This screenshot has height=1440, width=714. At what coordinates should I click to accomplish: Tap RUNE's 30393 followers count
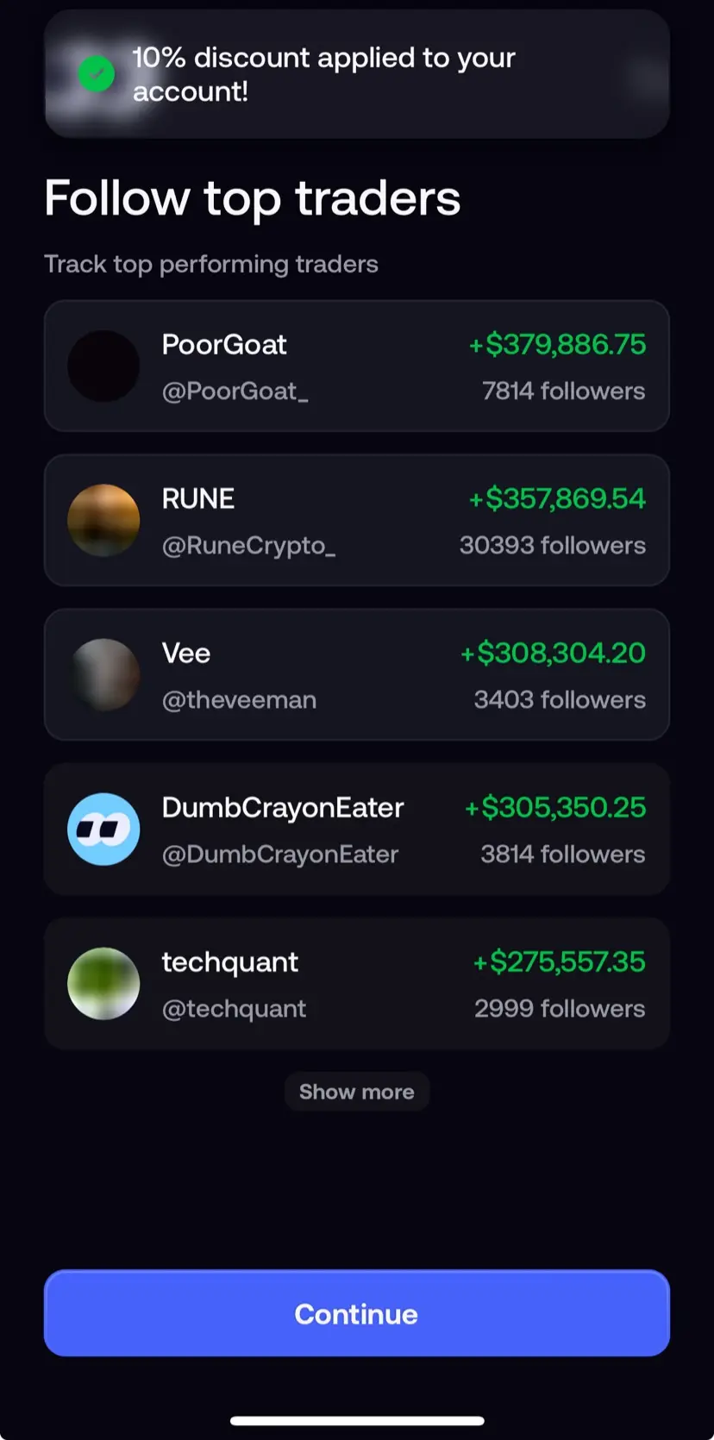point(553,545)
